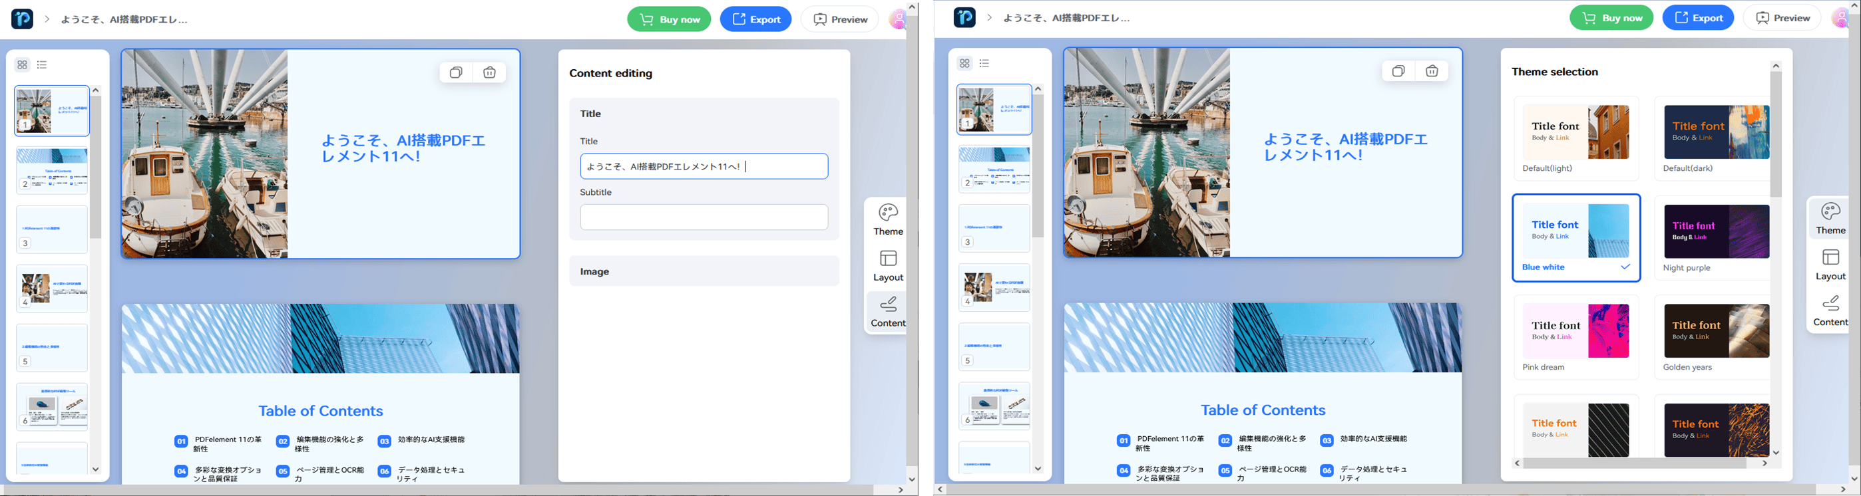Viewport: 1861px width, 496px height.
Task: Click the app logo in Theme selection window
Action: 964,17
